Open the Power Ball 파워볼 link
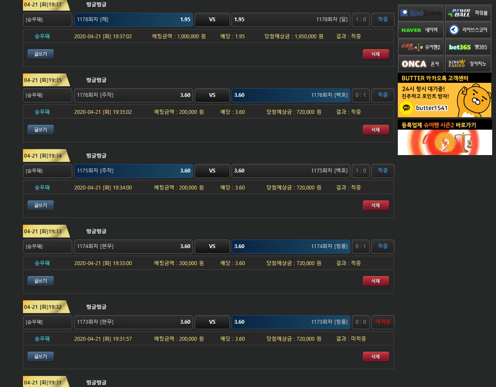496x387 pixels. (468, 13)
